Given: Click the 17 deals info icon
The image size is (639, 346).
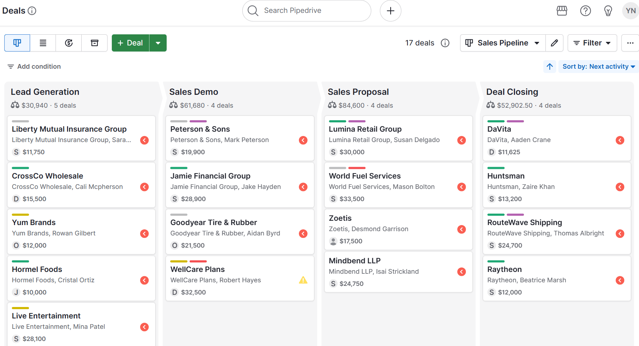Looking at the screenshot, I should coord(445,43).
